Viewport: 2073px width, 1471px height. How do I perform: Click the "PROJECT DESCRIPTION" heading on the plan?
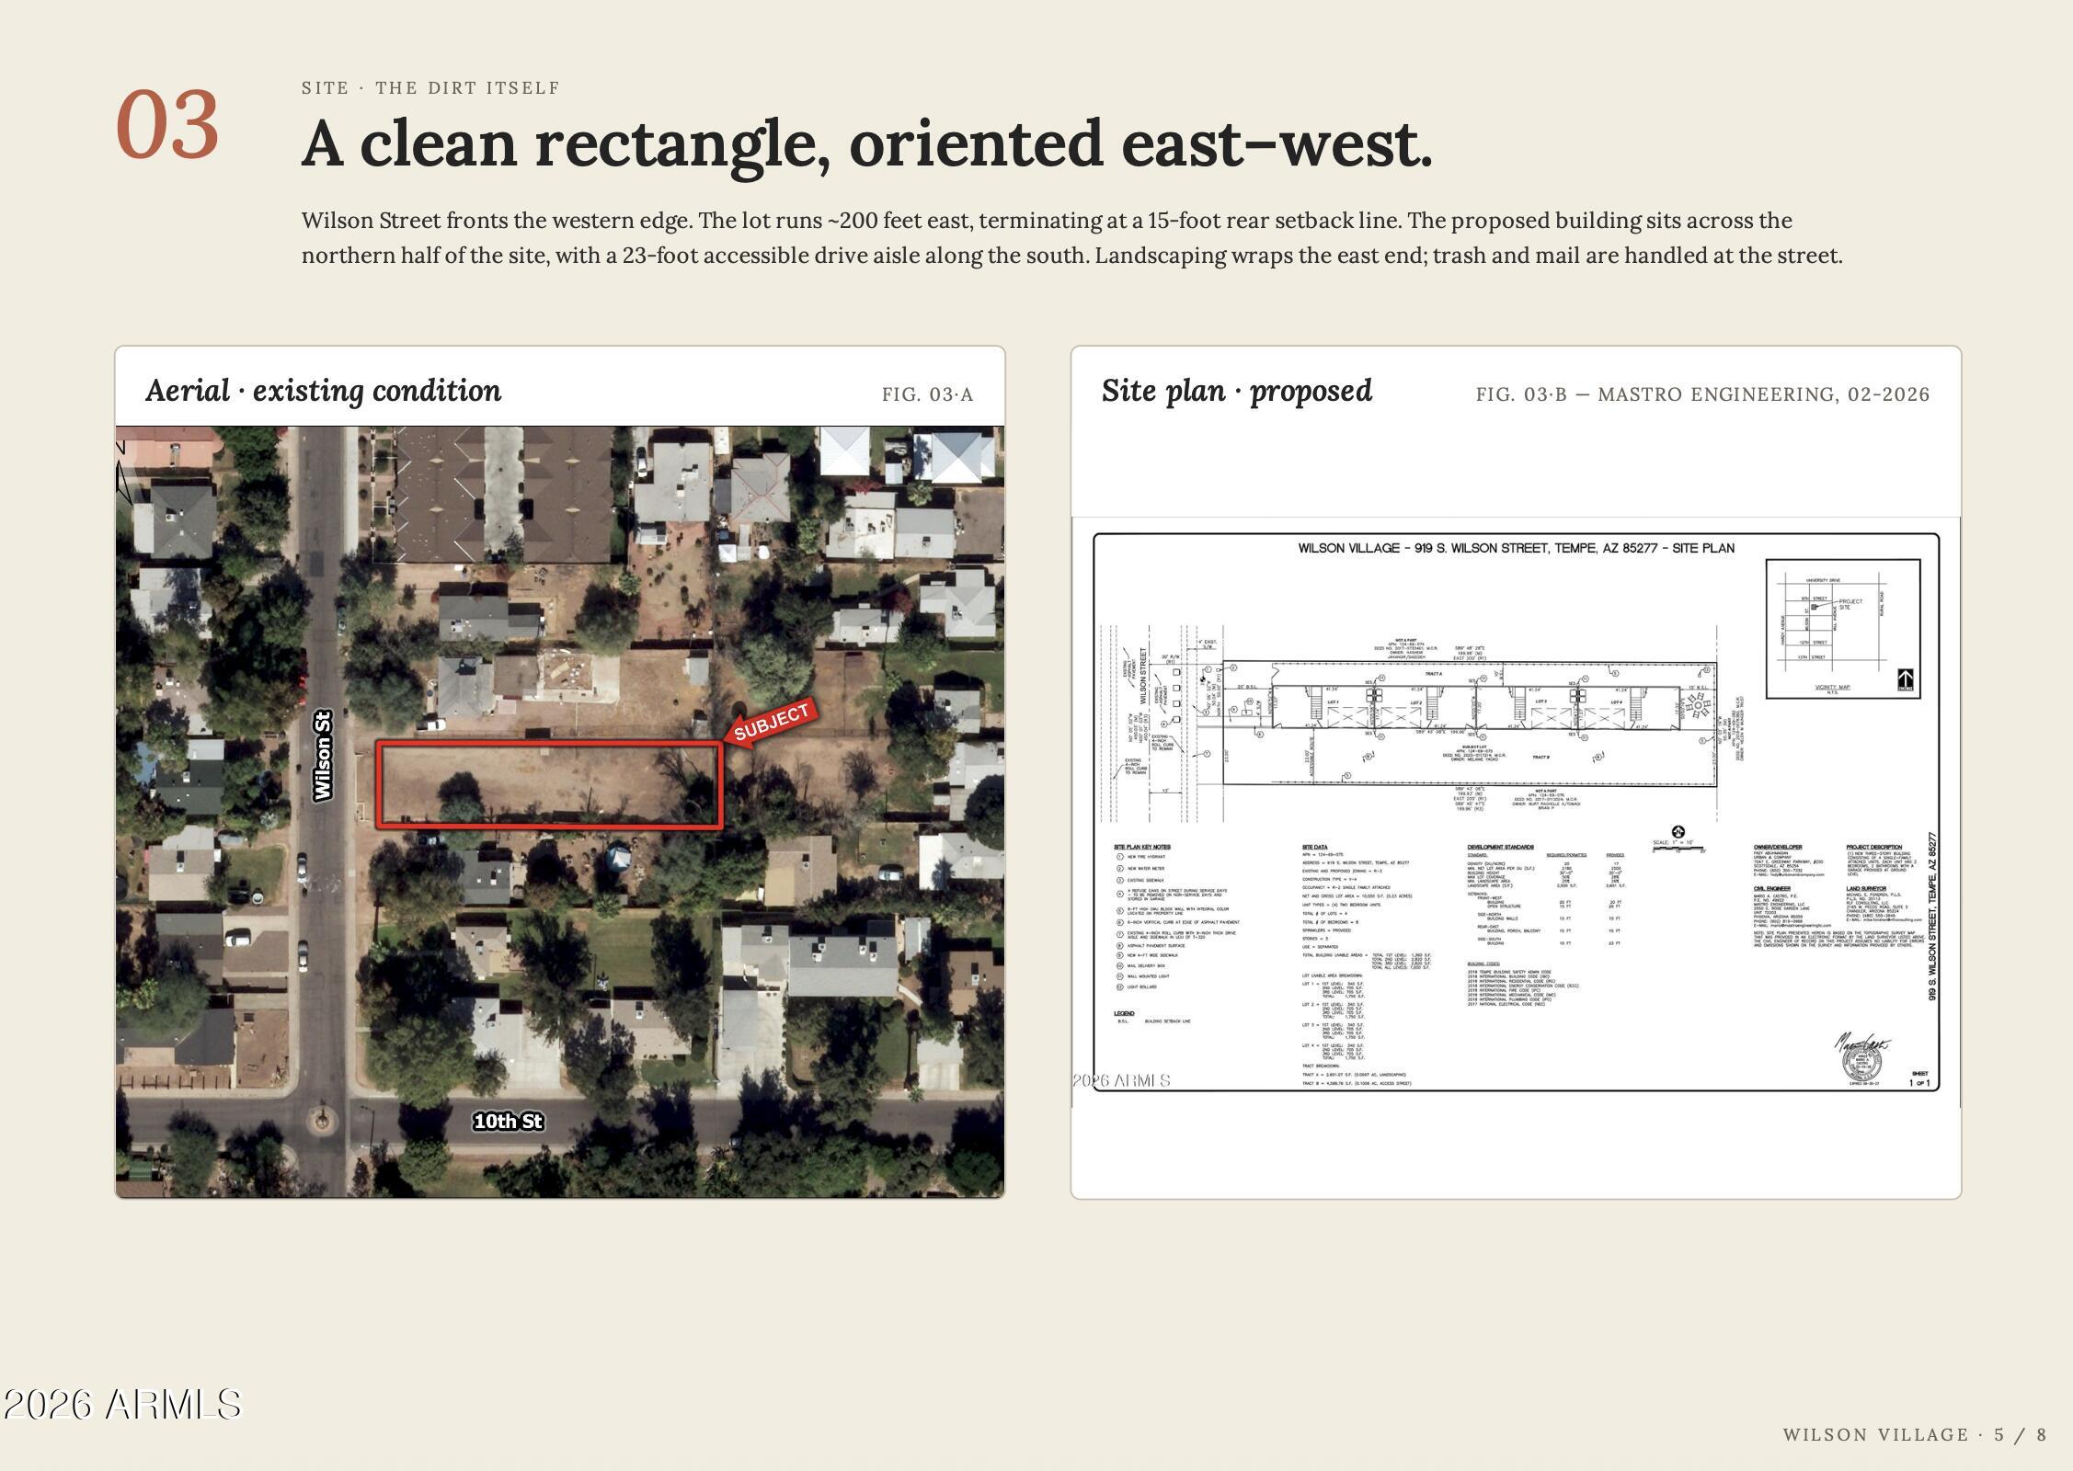[1874, 847]
